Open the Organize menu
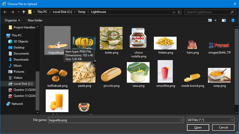The height and width of the screenshot is (134, 239). click(x=12, y=20)
